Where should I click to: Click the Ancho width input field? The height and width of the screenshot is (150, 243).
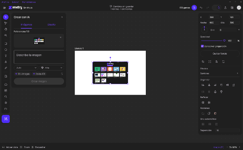click(x=214, y=23)
